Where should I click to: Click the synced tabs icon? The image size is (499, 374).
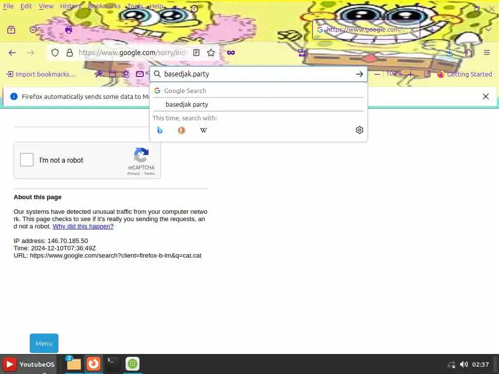(x=302, y=53)
